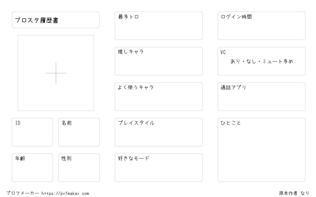Click the ログイン時間 field box
316x197 pixels.
pos(261,26)
